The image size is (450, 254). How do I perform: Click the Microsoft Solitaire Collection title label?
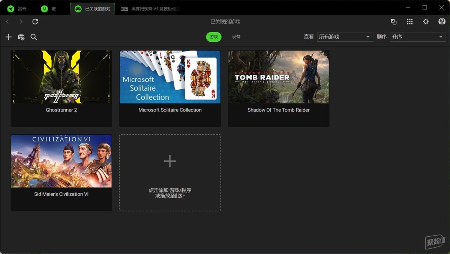point(170,110)
